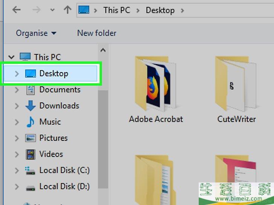Viewport: 274px width, 205px height.
Task: Open Documents in the navigation pane
Action: (60, 90)
